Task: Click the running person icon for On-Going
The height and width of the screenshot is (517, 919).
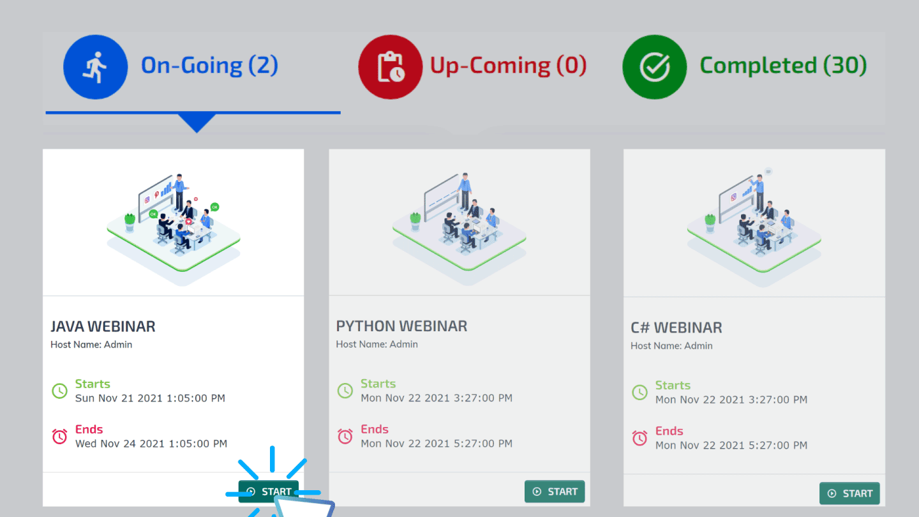Action: click(x=95, y=66)
